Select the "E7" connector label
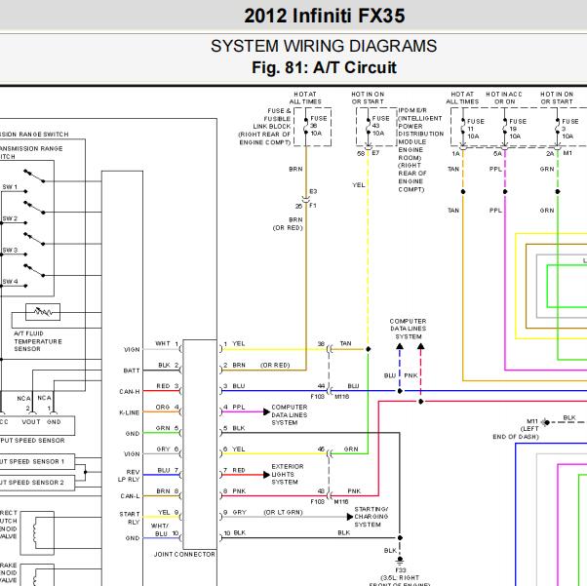The width and height of the screenshot is (587, 586). pyautogui.click(x=375, y=153)
